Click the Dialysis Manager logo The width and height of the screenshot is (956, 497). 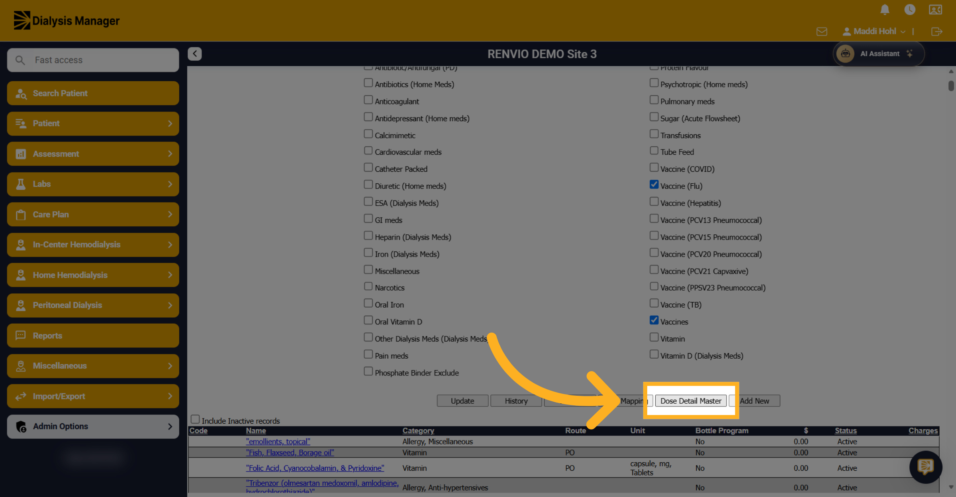pos(67,20)
